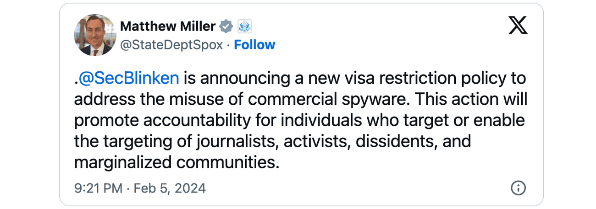The width and height of the screenshot is (596, 209).
Task: Click the blue verified checkmark badge
Action: 226,27
